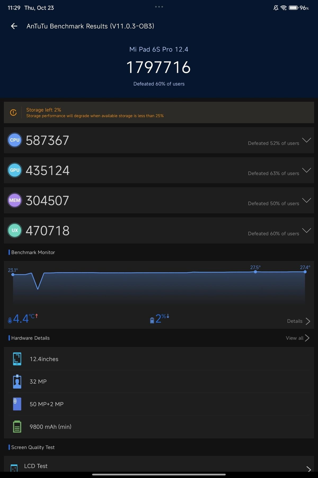Expand the GPU score details chevron

click(307, 170)
